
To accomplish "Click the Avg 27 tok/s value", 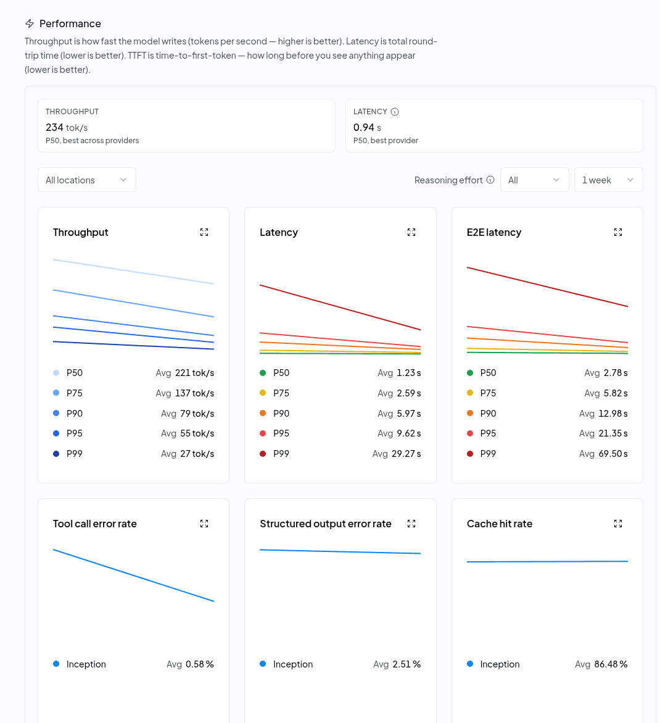I will pos(188,453).
